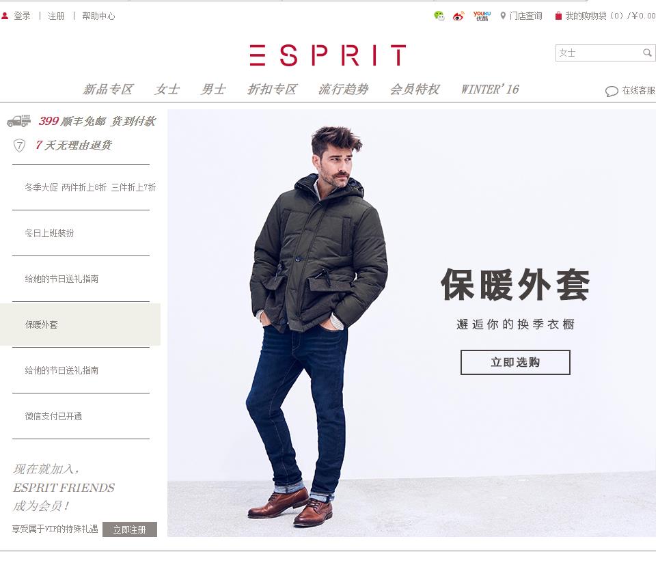The height and width of the screenshot is (567, 658).
Task: Click the 立即注册 button
Action: [x=130, y=529]
